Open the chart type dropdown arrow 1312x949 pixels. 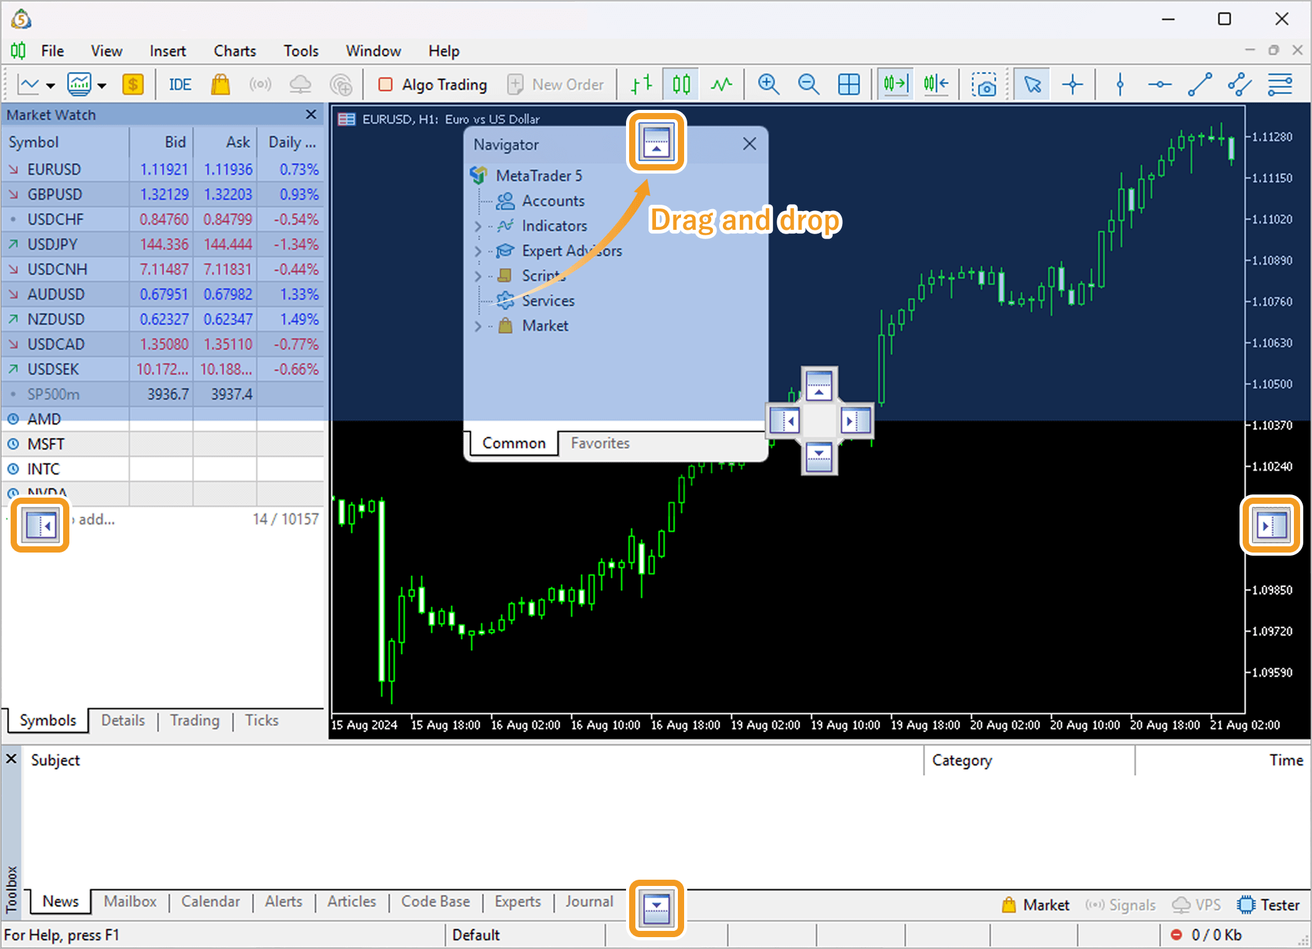51,86
